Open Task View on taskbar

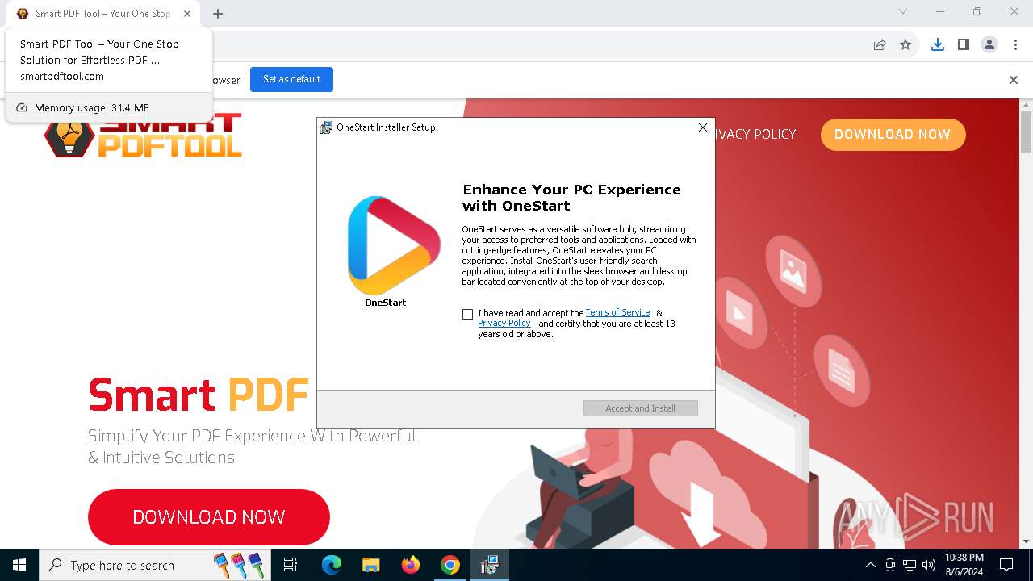click(291, 565)
